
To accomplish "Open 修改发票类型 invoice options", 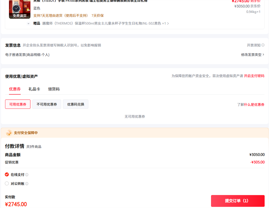I will (252, 55).
